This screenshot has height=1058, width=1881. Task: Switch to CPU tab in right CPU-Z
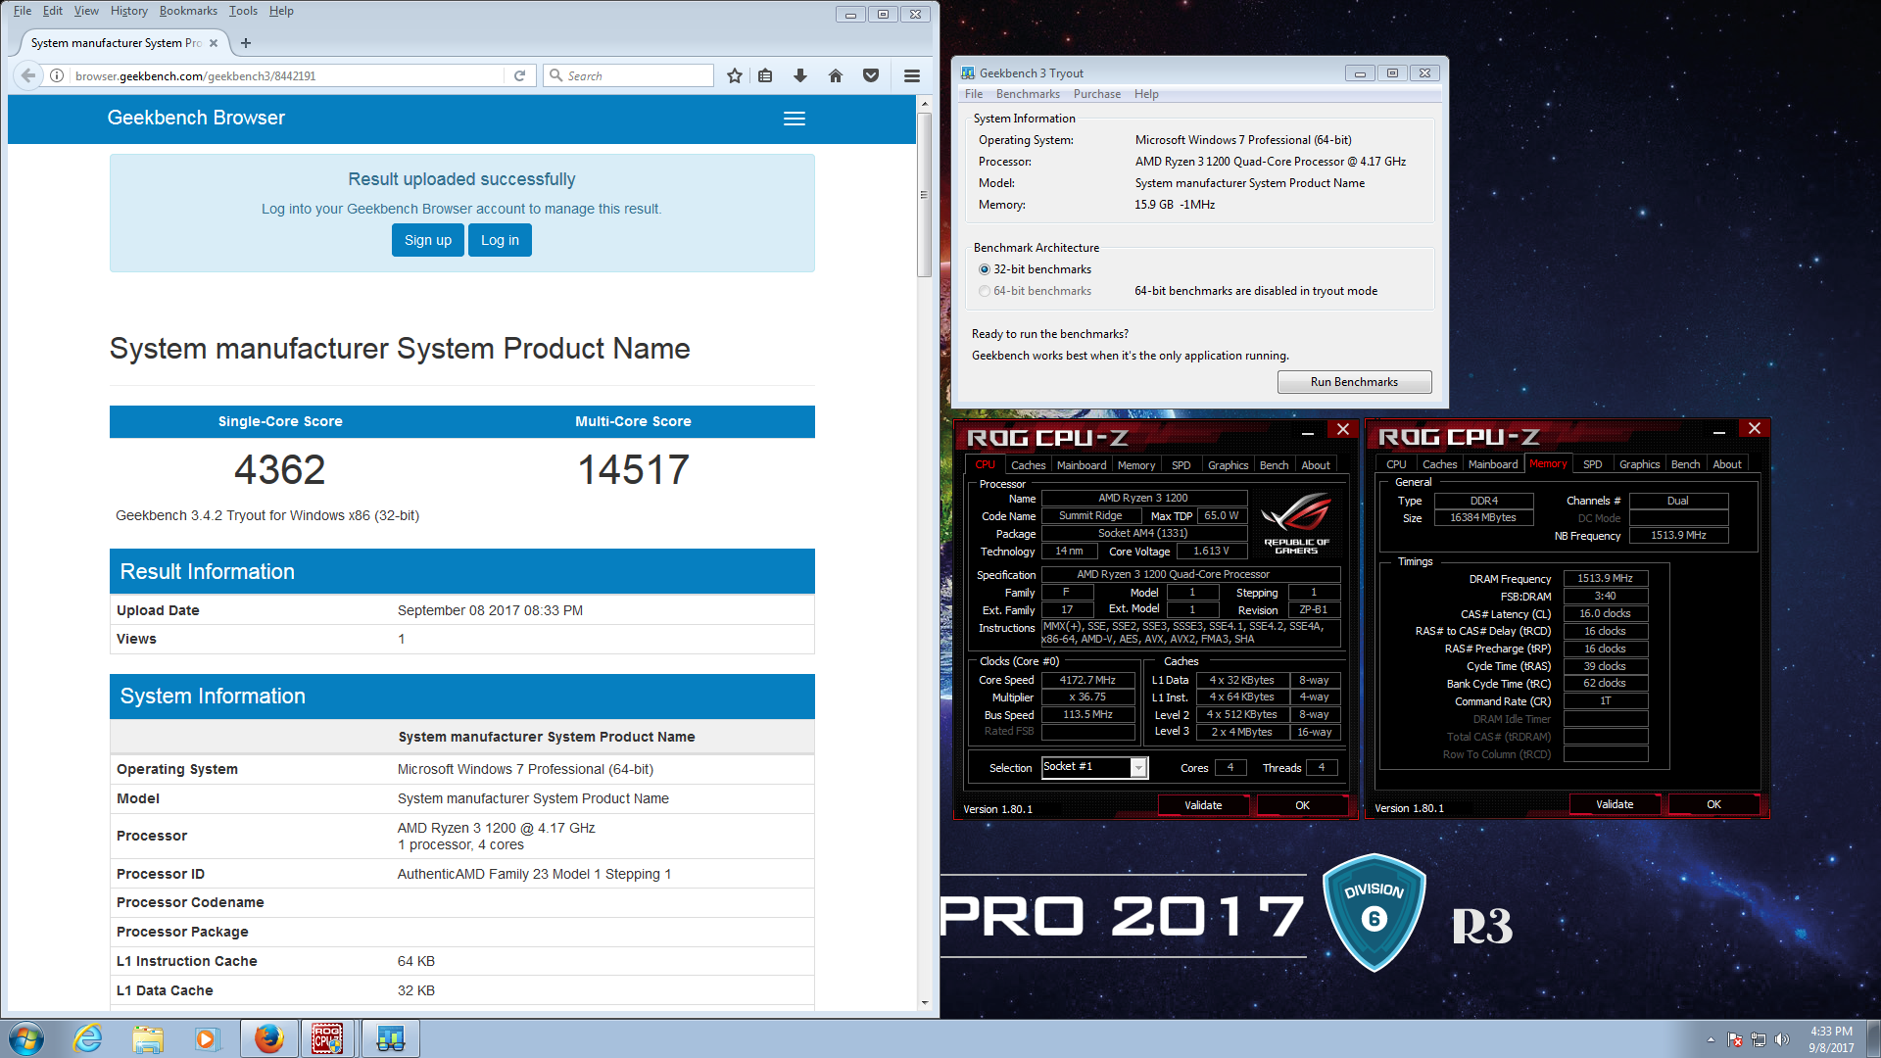[1396, 464]
